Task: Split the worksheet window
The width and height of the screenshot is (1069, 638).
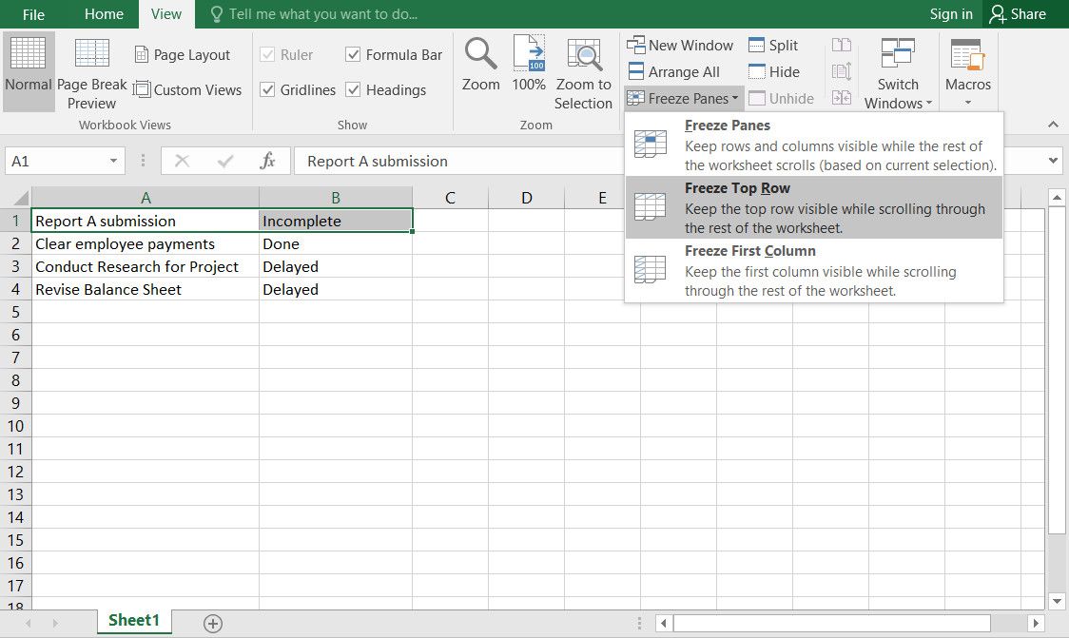Action: tap(773, 45)
